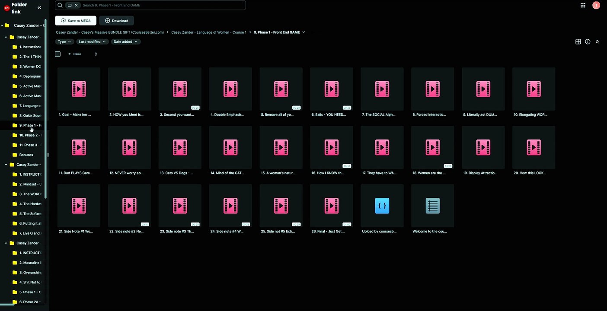Open video file 1. Goal - Make her
This screenshot has width=607, height=311.
(x=79, y=92)
